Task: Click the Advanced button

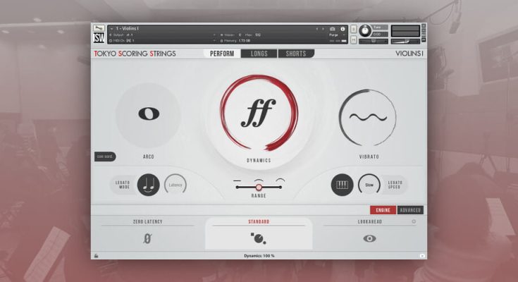Action: pos(409,210)
